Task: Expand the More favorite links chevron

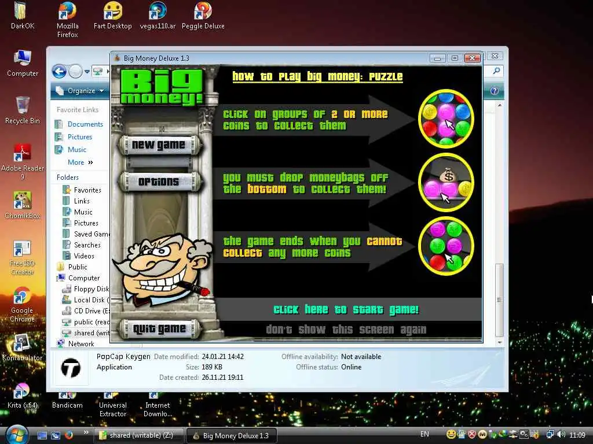Action: tap(90, 162)
